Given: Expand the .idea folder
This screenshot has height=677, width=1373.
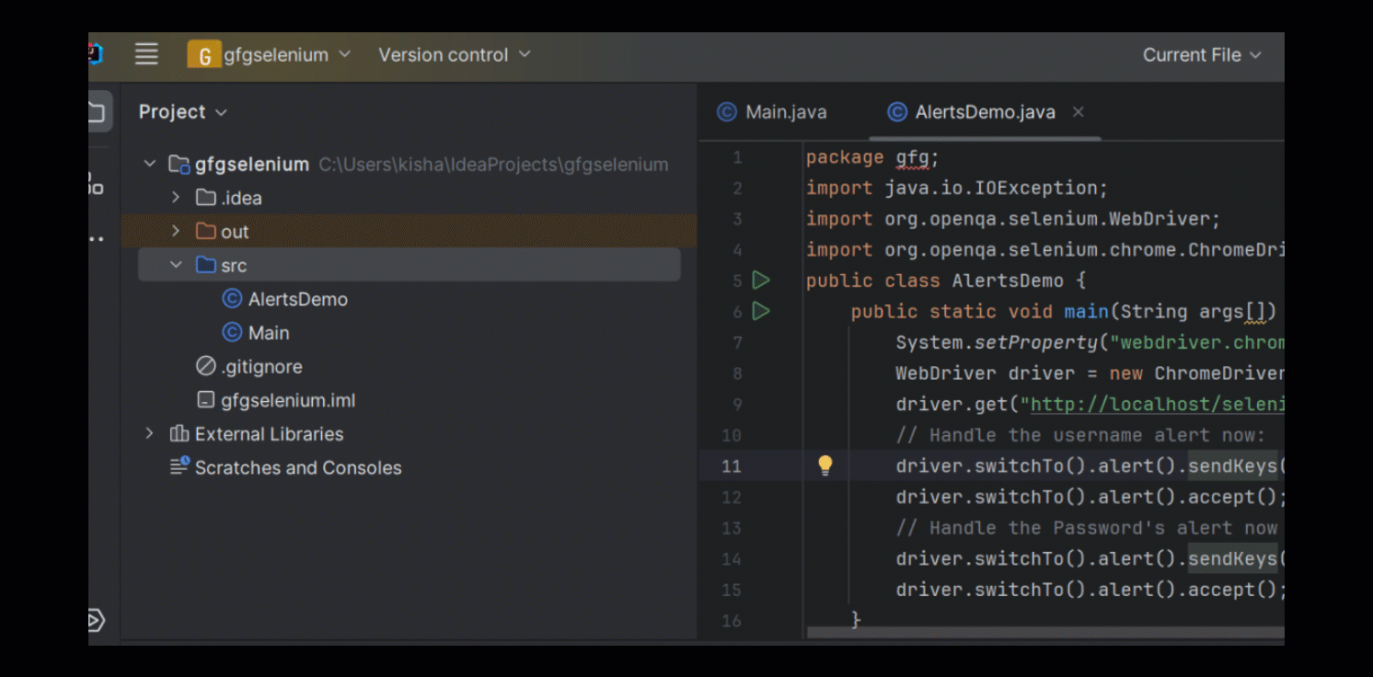Looking at the screenshot, I should pyautogui.click(x=176, y=198).
